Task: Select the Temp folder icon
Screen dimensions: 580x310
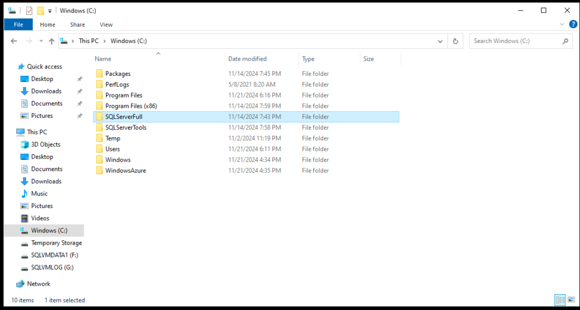Action: pyautogui.click(x=99, y=138)
